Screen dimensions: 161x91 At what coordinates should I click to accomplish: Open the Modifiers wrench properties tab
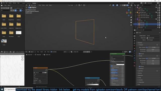coord(134,51)
